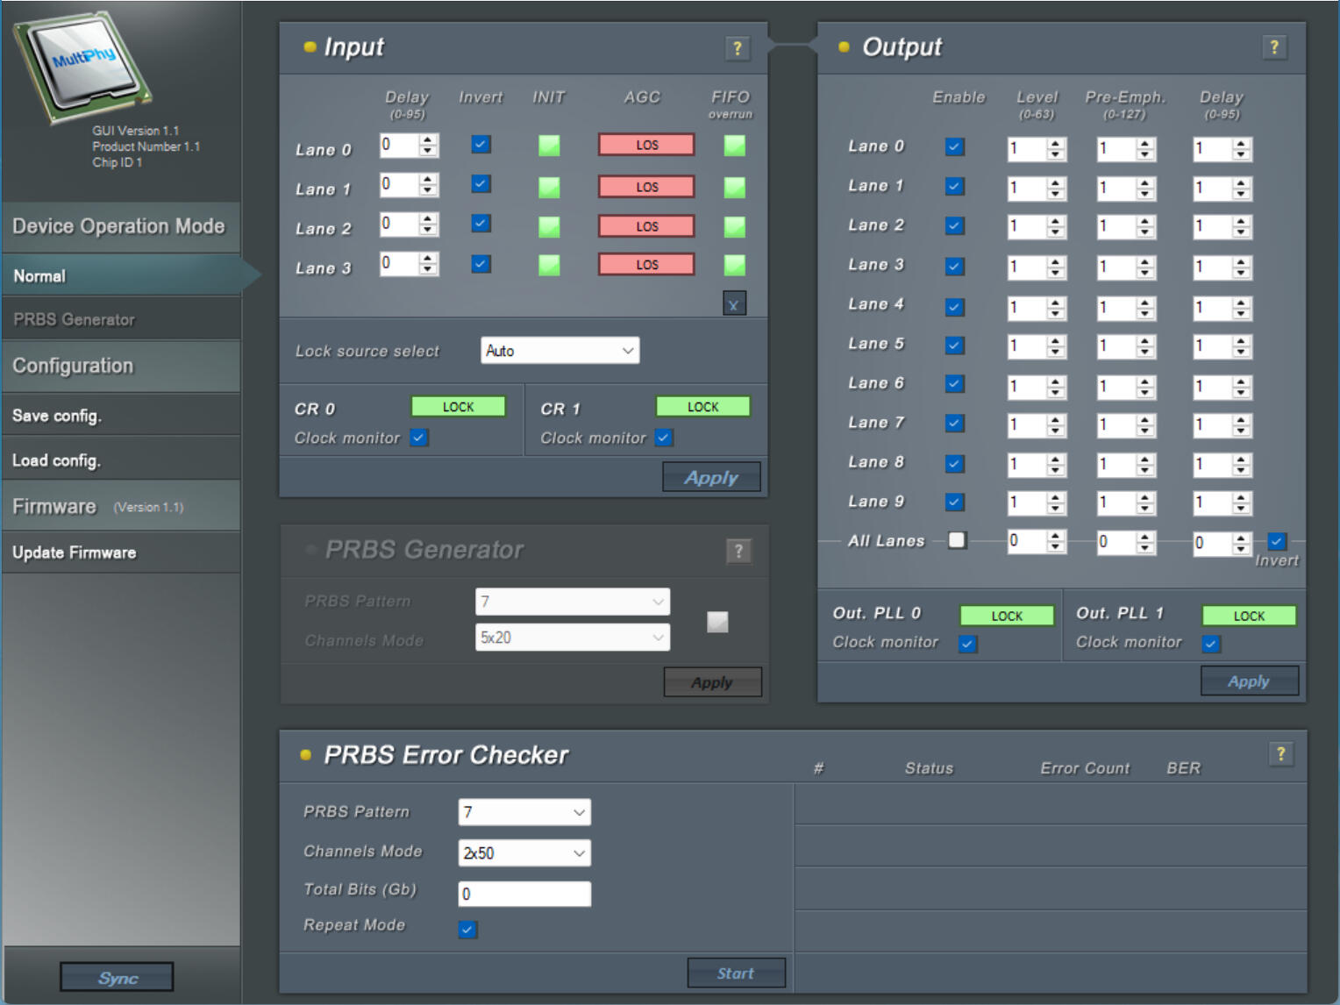Increase Output Lane 0 Level stepper

[1056, 143]
